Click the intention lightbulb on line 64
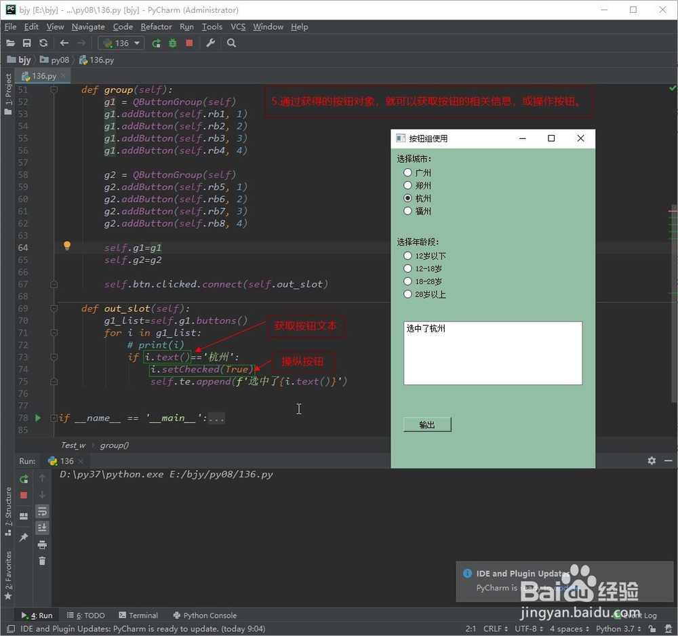678x636 pixels. [67, 245]
